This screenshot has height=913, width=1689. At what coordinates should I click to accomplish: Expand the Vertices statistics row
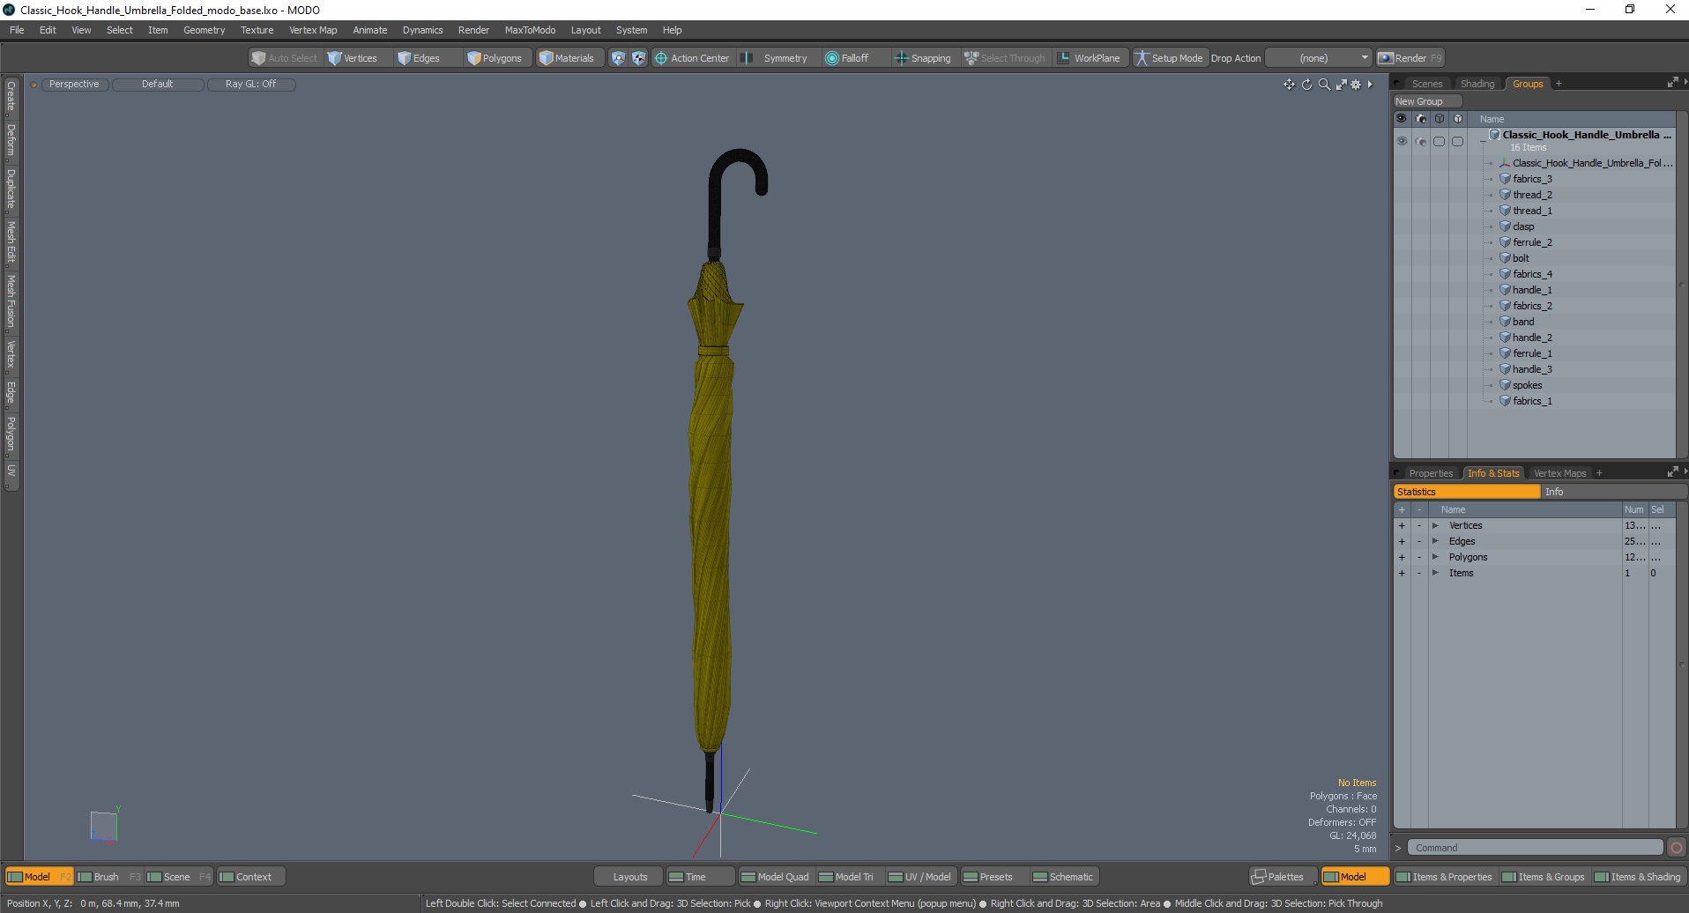[x=1435, y=526]
